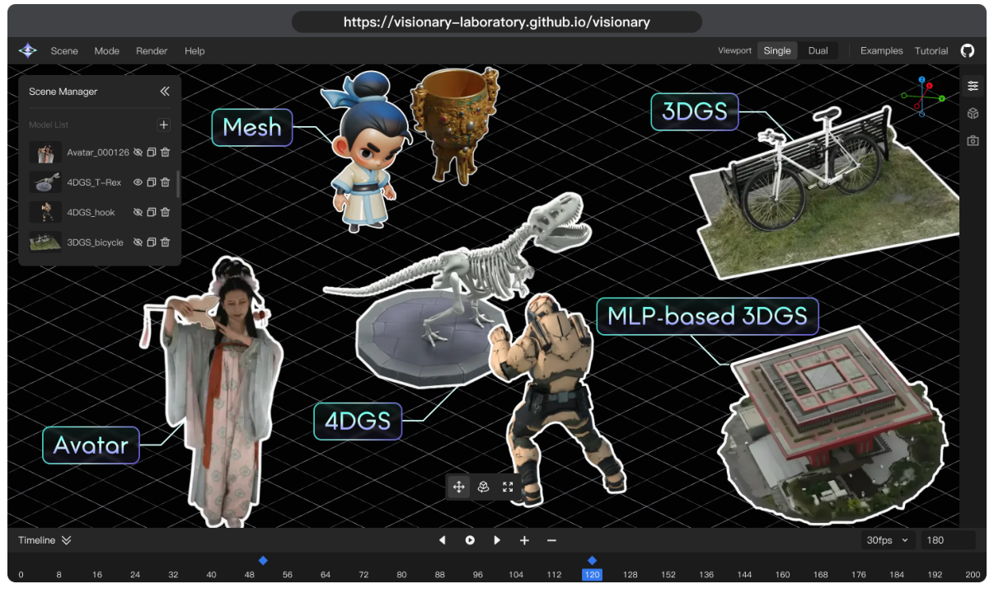Select the Rotate gizmo tool

(483, 487)
